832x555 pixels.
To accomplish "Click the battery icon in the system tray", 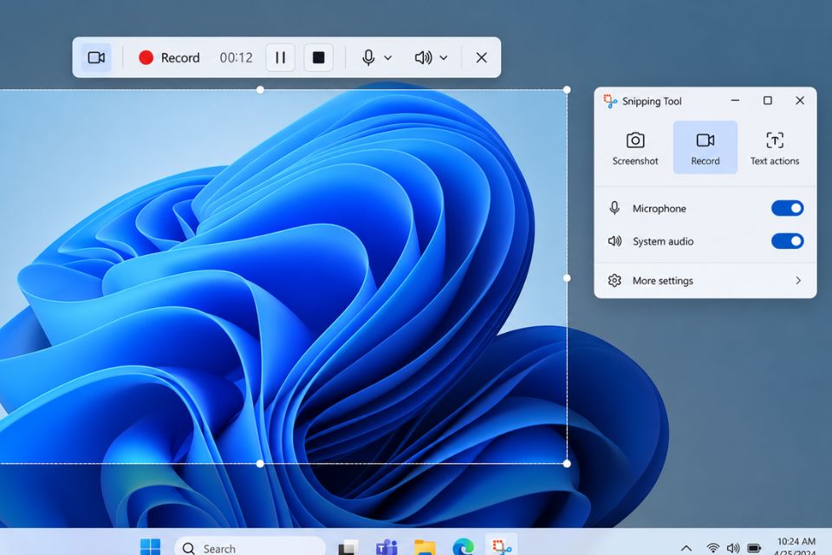I will pyautogui.click(x=754, y=548).
